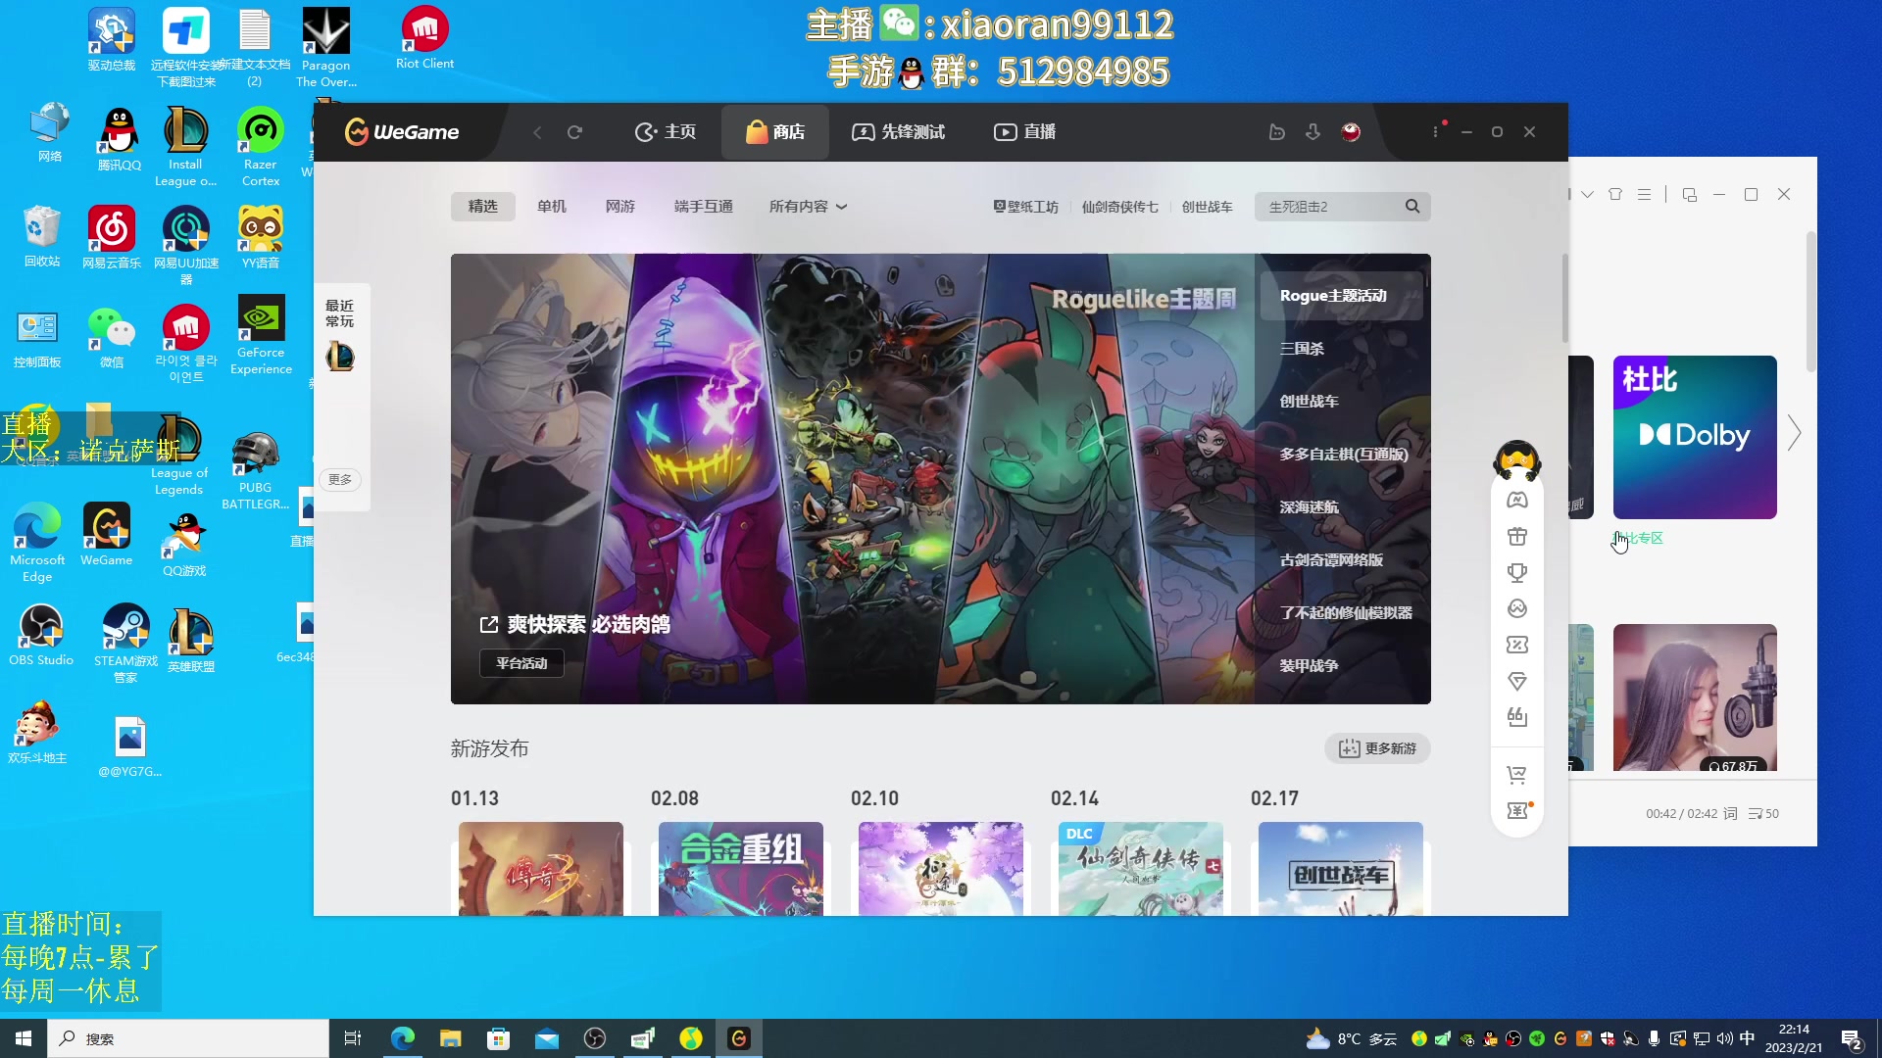Select 多多自走棋(互通版) in banner list
The width and height of the screenshot is (1882, 1058).
[x=1344, y=455]
